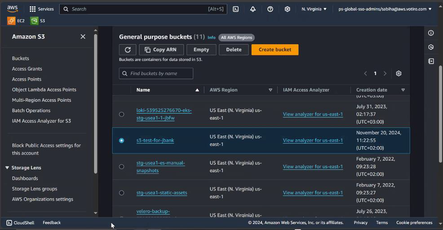443x230 pixels.
Task: Click the All AWS Regions badge
Action: (x=236, y=38)
